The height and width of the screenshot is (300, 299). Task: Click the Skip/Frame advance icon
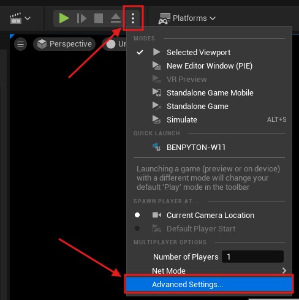[81, 18]
